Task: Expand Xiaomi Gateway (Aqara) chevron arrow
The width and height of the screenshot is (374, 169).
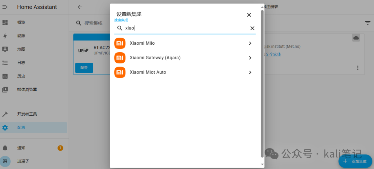Action: click(250, 58)
